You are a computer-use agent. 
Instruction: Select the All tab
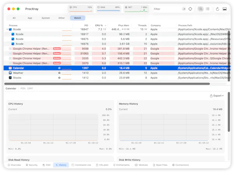(x=14, y=18)
